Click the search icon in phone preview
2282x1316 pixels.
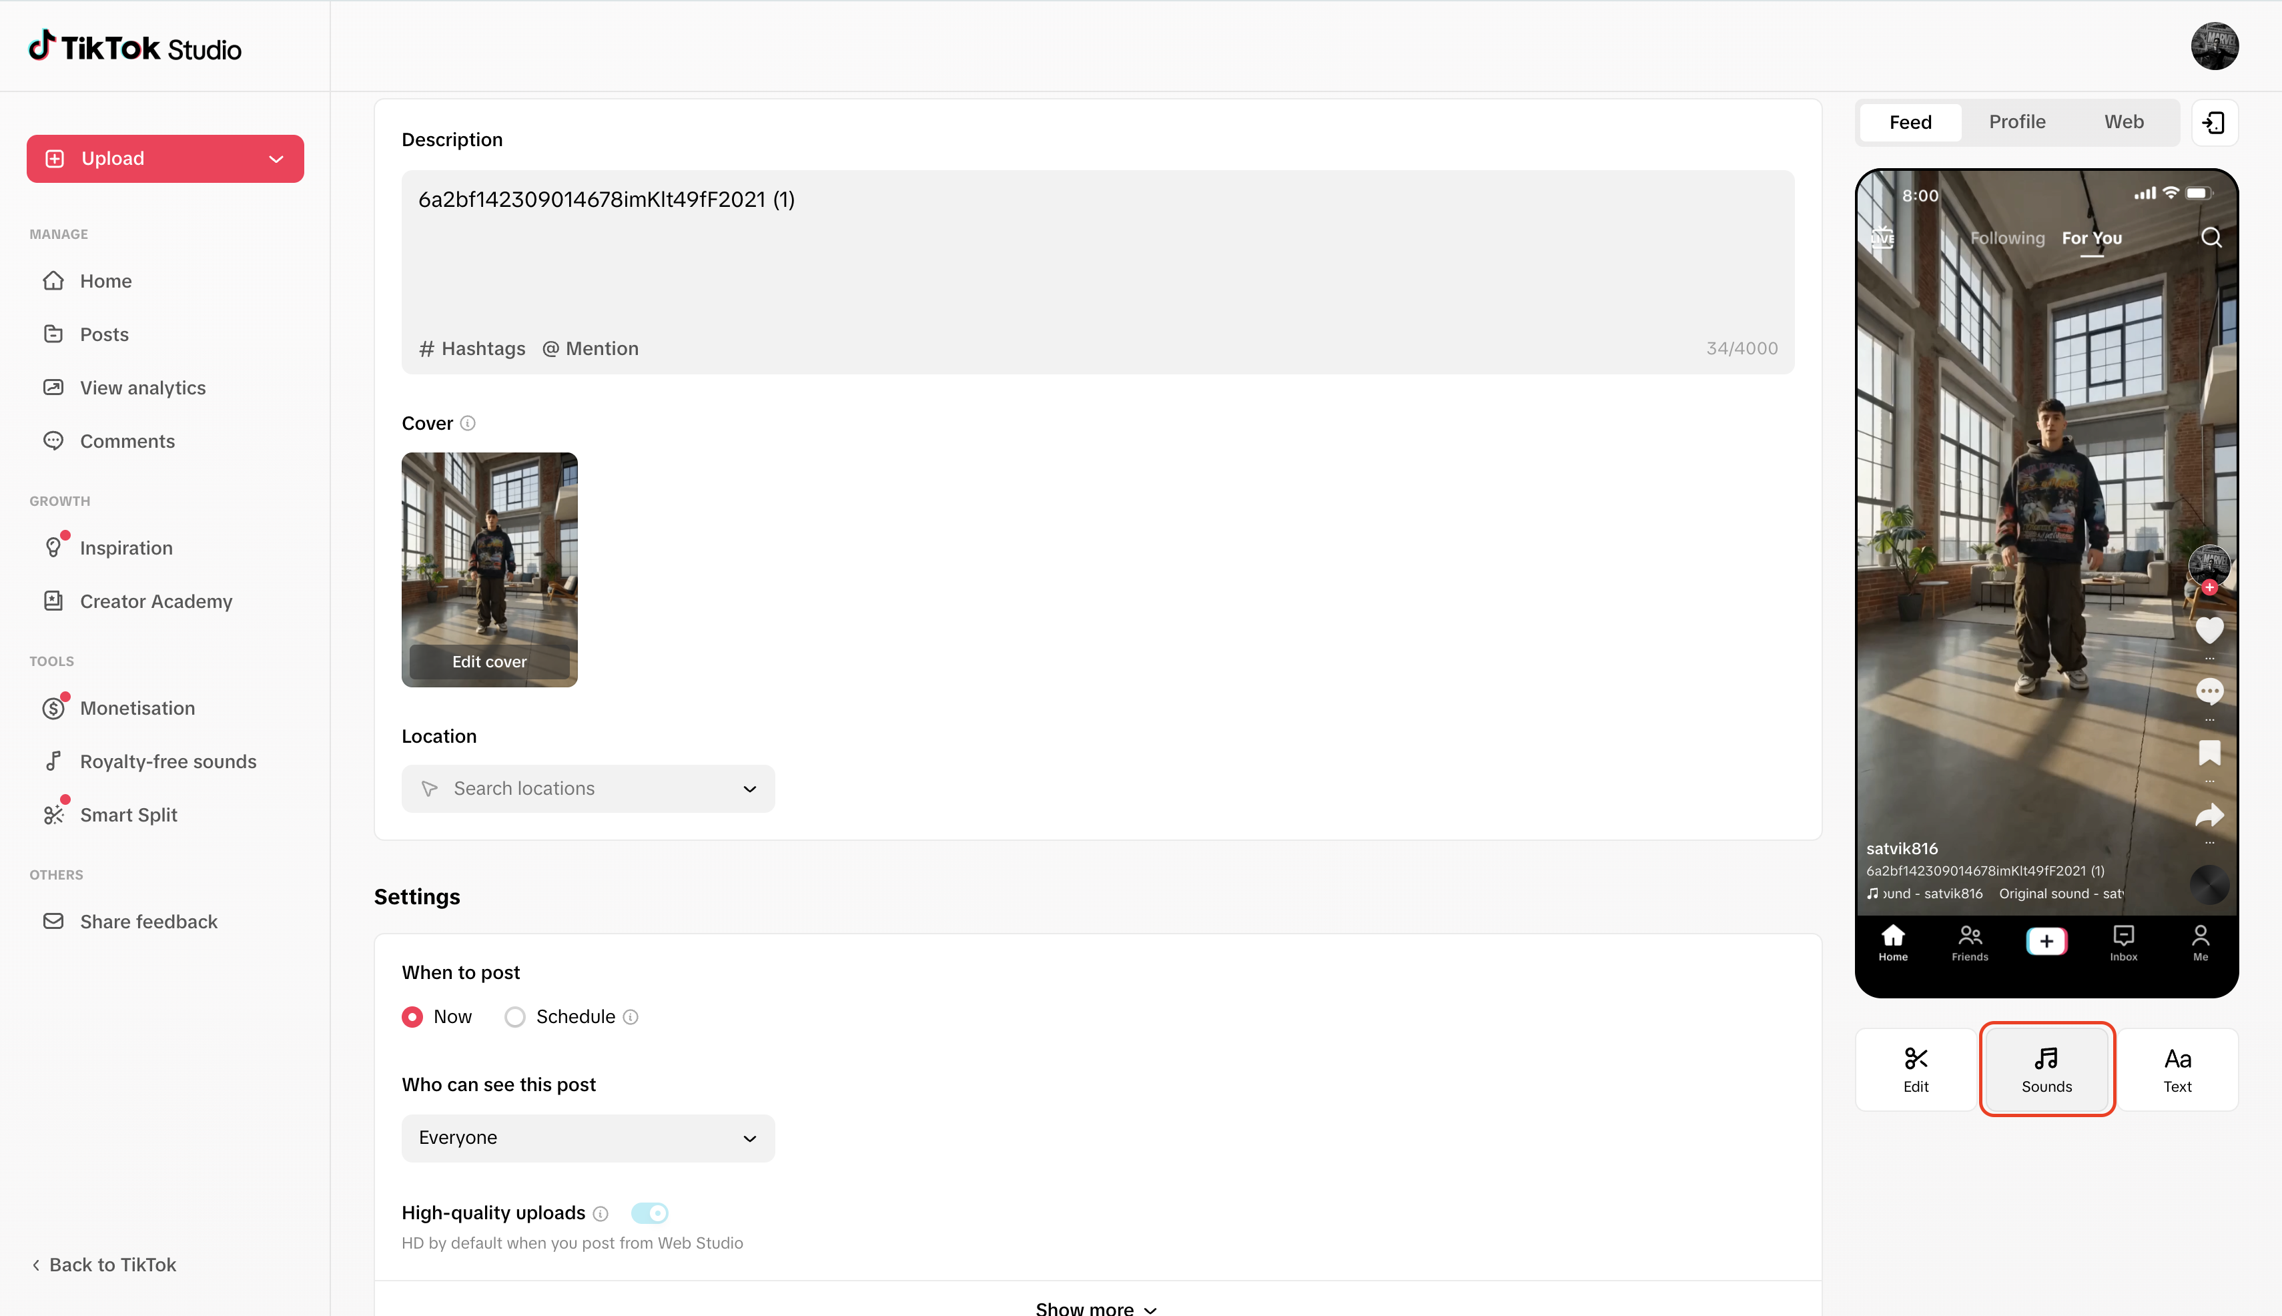2211,238
